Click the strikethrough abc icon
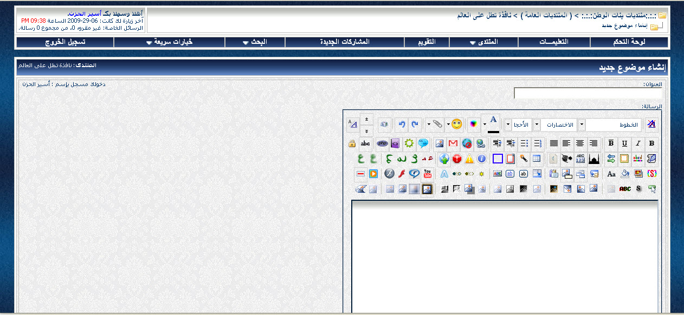684x315 pixels. [365, 143]
